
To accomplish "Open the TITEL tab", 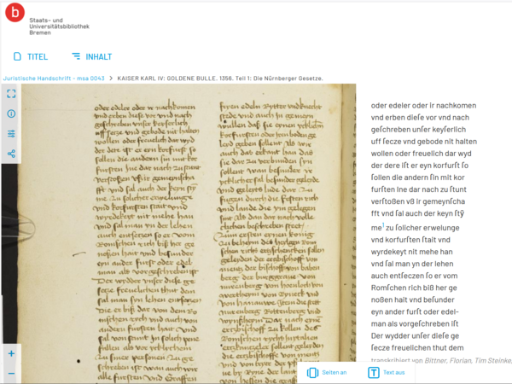I will point(31,56).
